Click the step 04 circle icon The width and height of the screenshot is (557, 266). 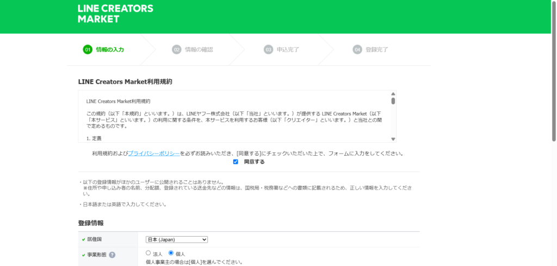[x=357, y=49]
